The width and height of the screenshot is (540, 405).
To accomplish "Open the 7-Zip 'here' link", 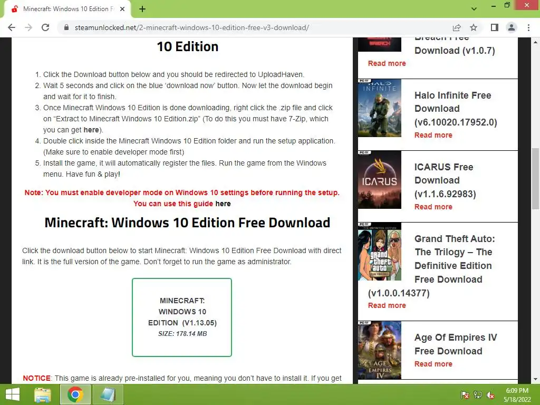I will pos(91,130).
